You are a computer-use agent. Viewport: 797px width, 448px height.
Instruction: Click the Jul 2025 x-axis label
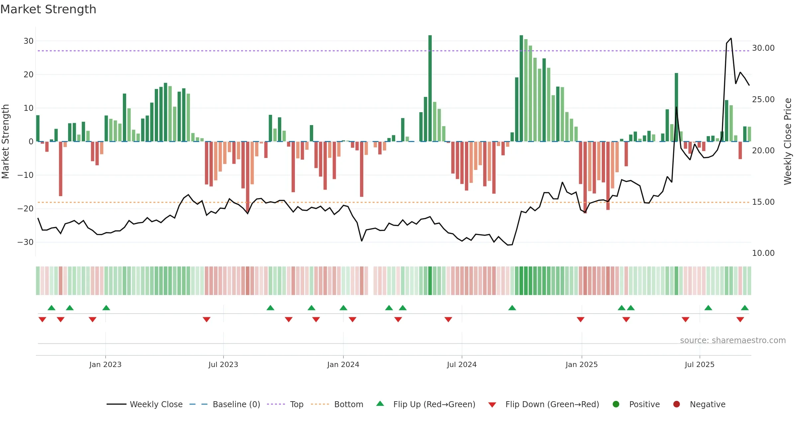(699, 364)
